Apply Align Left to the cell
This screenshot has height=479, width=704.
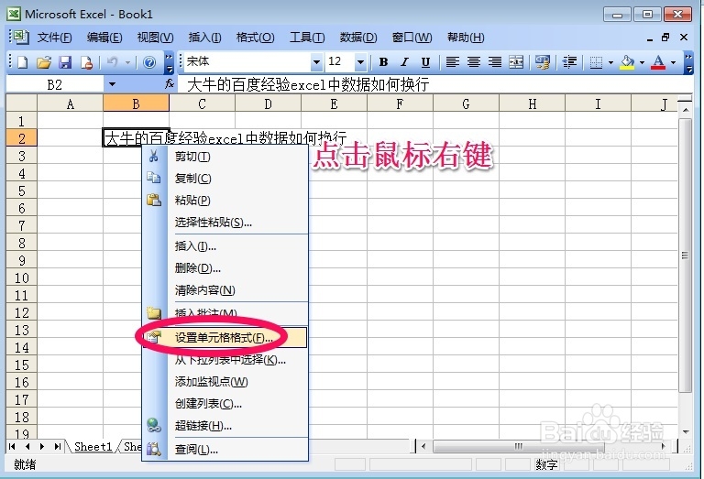click(x=453, y=62)
